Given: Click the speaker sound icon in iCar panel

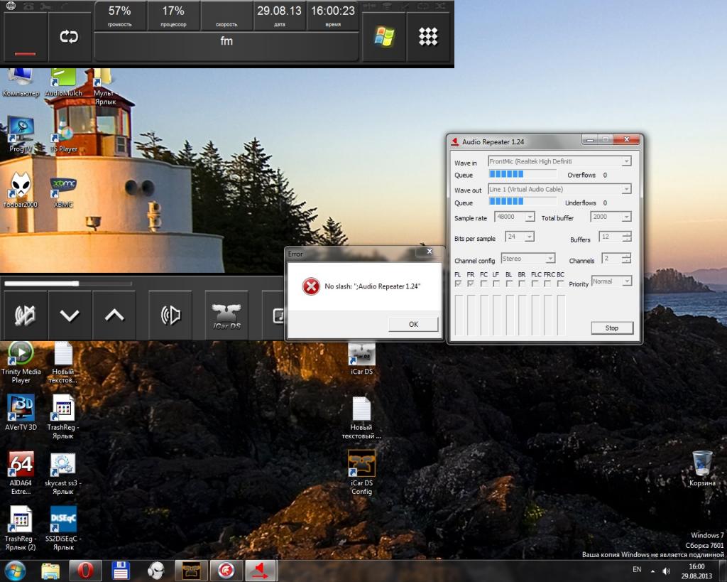Looking at the screenshot, I should 170,315.
